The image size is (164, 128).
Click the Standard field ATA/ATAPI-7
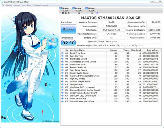point(129,41)
